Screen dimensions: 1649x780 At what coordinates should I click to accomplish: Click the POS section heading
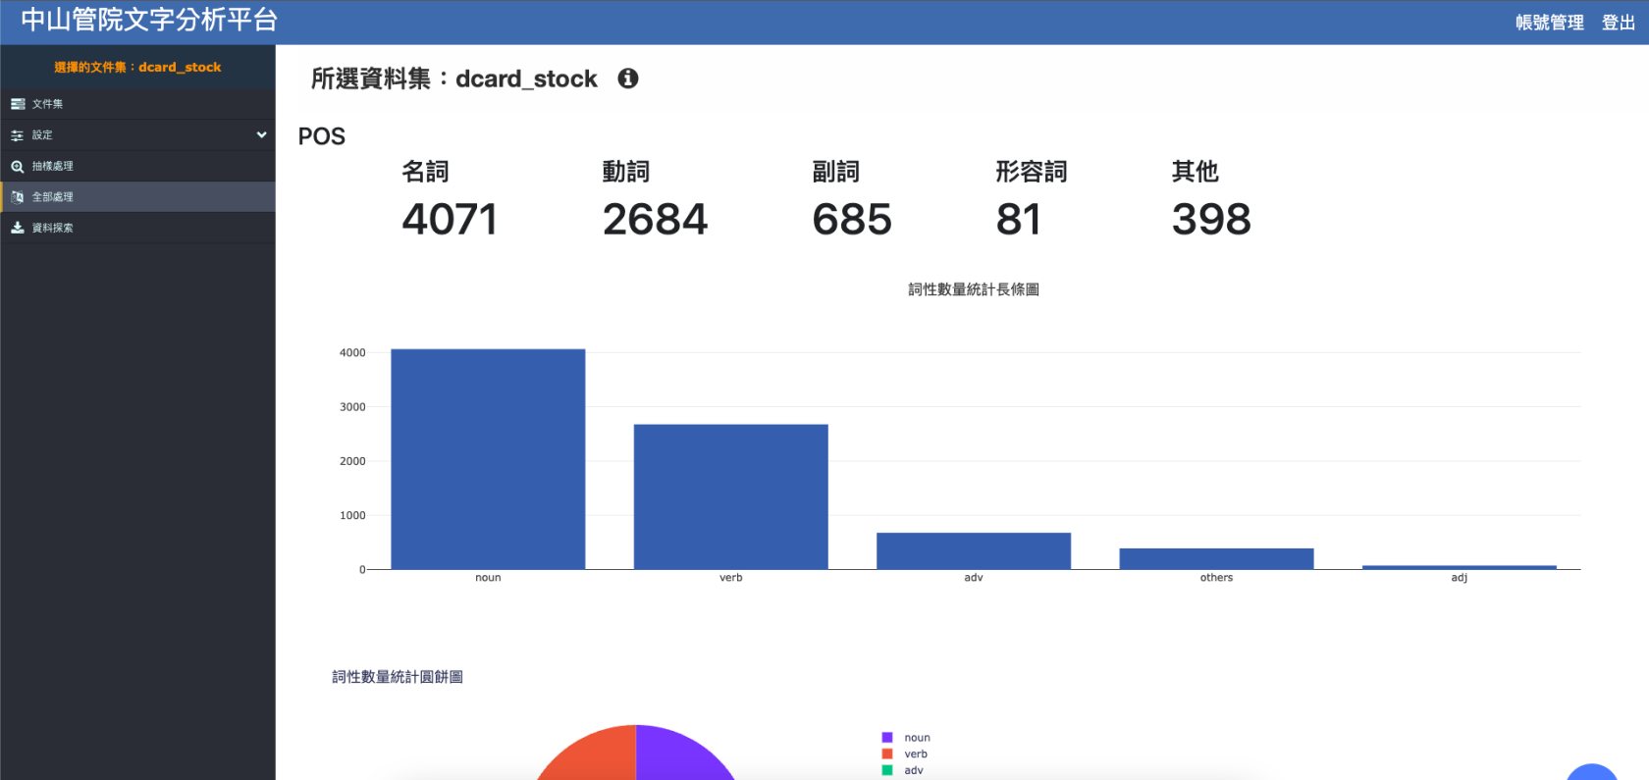pos(322,136)
